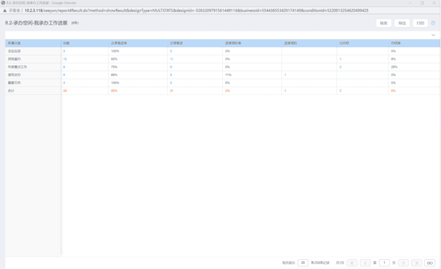441x269 pixels.
Task: Click the page number input showing 1
Action: [x=384, y=262]
